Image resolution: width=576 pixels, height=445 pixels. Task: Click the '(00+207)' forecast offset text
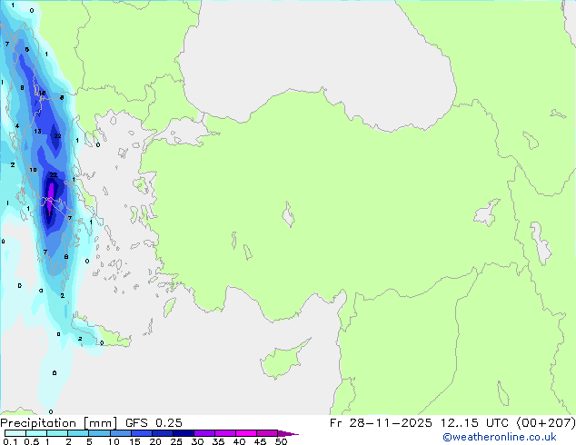tap(546, 423)
